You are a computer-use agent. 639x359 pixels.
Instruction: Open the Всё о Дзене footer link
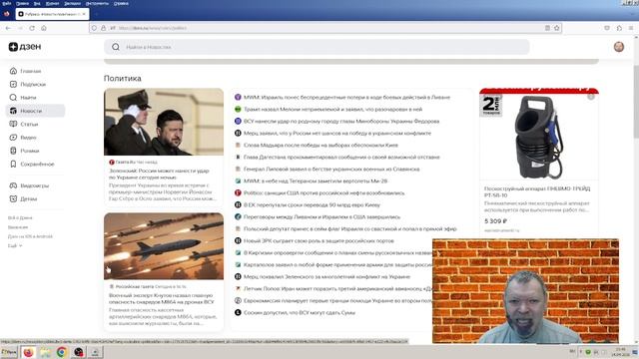tap(20, 218)
